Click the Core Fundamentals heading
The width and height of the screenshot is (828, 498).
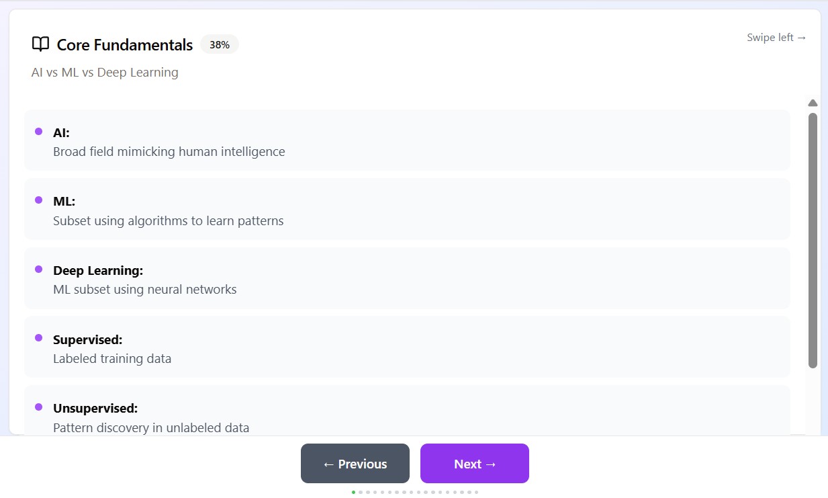coord(125,45)
